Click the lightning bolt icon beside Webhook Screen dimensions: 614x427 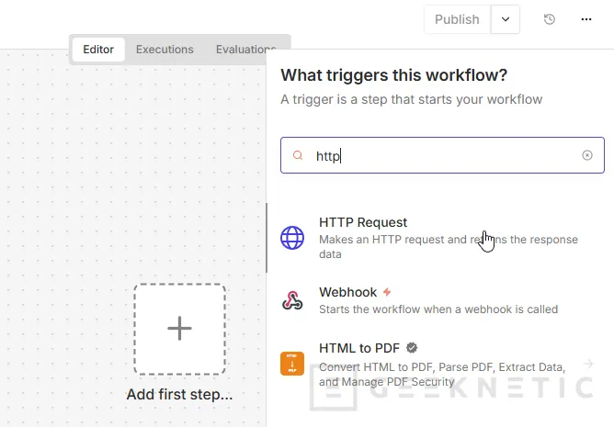pos(387,292)
